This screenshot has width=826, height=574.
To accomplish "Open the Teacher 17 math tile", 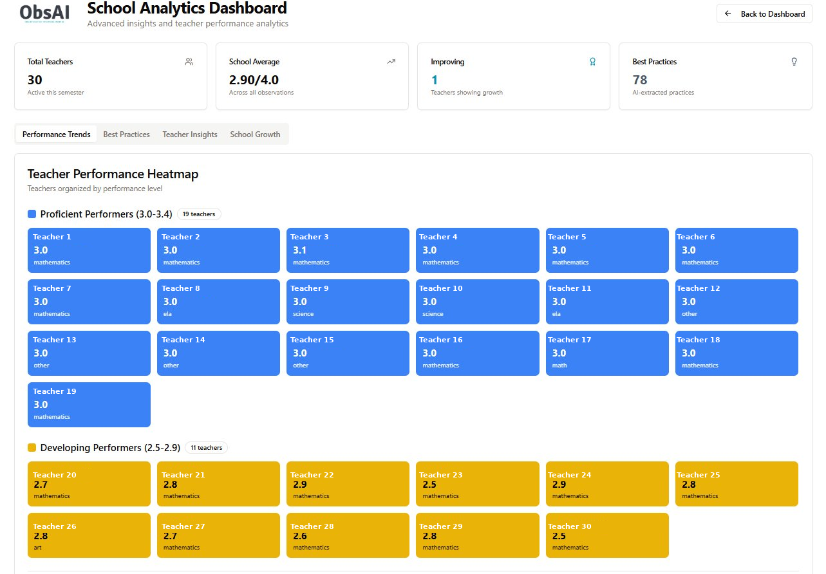I will pyautogui.click(x=607, y=353).
